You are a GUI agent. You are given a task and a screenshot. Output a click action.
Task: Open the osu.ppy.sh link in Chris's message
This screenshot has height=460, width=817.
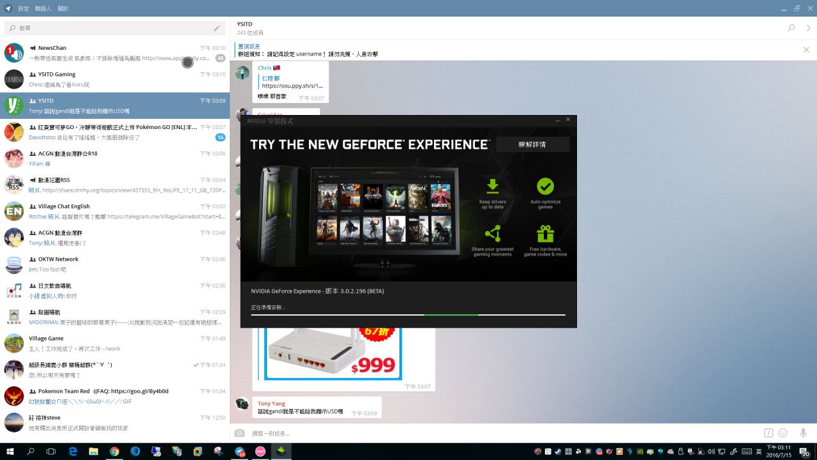[292, 86]
